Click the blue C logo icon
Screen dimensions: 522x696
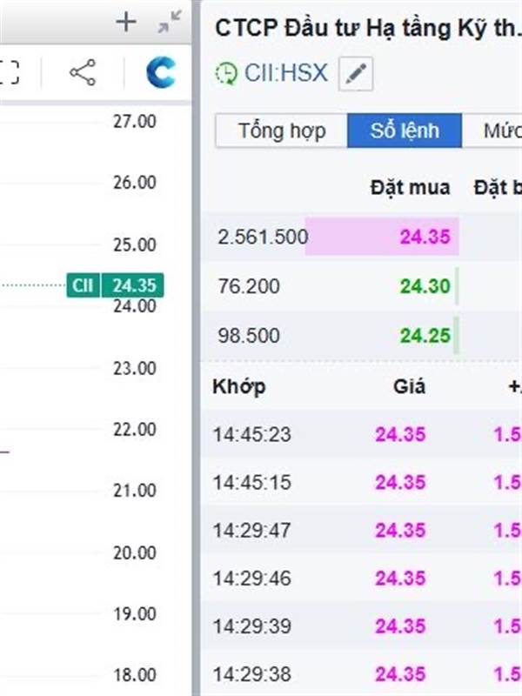(x=160, y=72)
